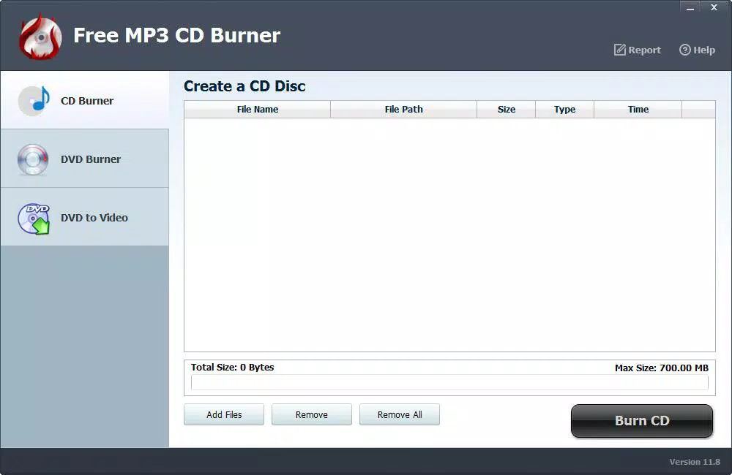
Task: Minimize the application window
Action: point(690,7)
